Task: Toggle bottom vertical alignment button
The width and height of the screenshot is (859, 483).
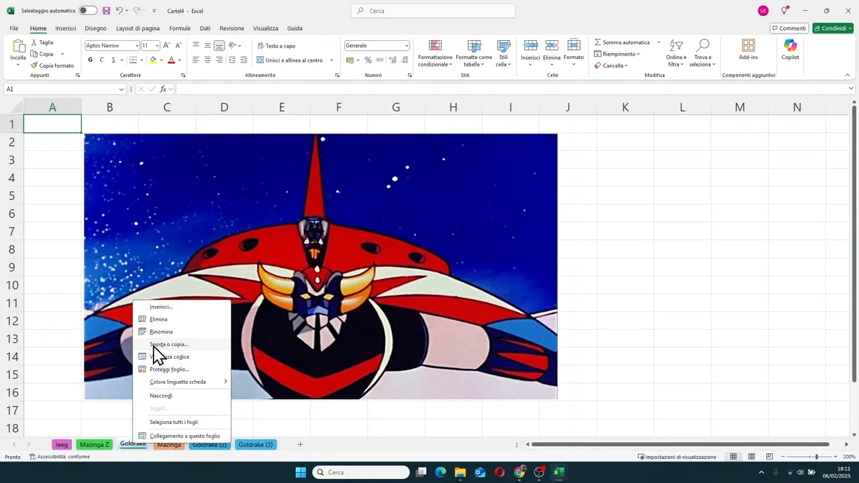Action: tap(219, 46)
